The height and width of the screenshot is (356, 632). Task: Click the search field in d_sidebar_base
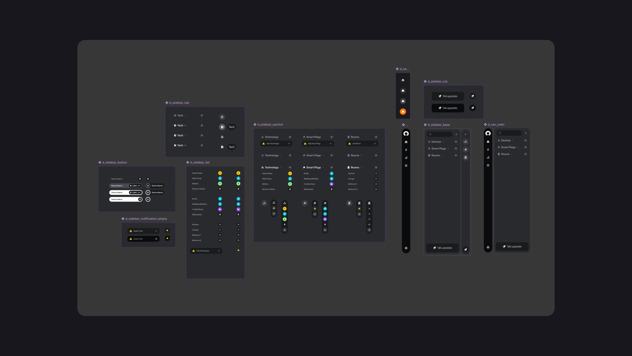coord(440,134)
